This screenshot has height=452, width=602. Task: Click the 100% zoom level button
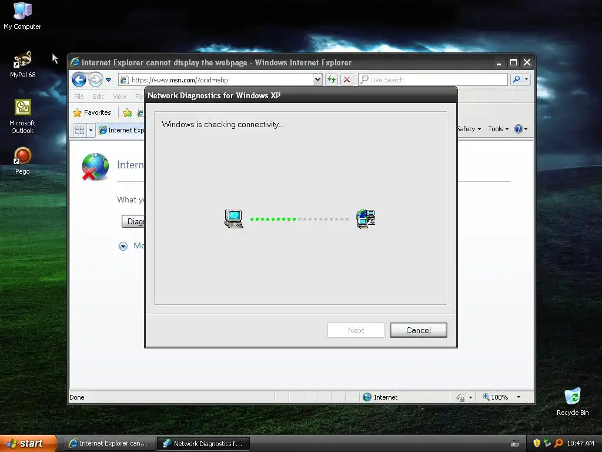pyautogui.click(x=495, y=397)
